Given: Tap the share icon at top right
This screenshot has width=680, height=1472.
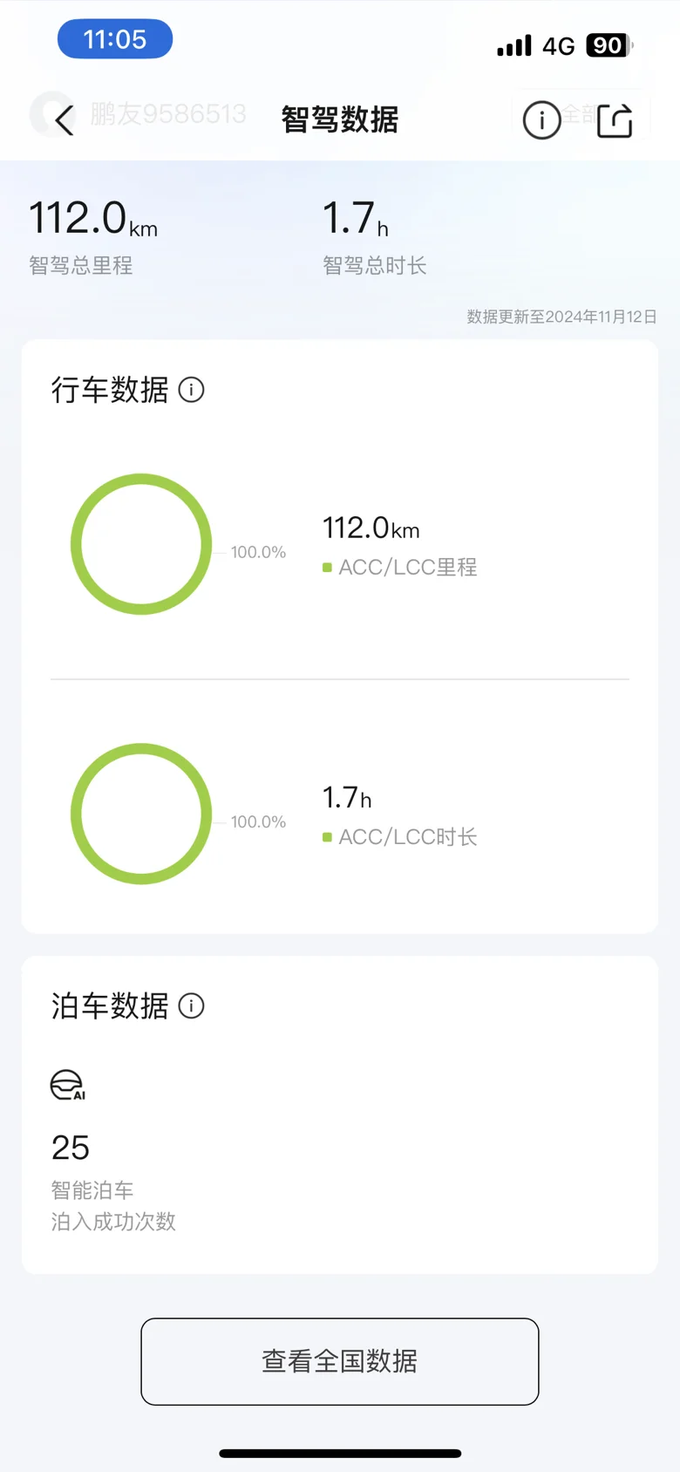Looking at the screenshot, I should pos(615,120).
